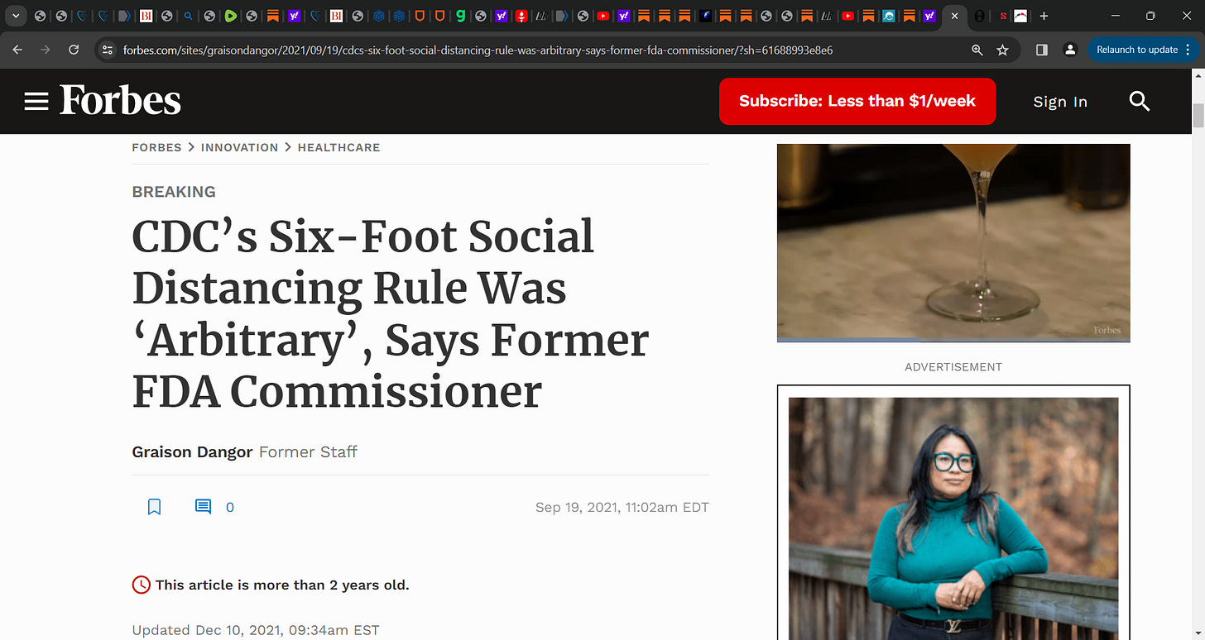Click 'This article is more than 2 years old'
The image size is (1205, 640).
click(x=282, y=585)
